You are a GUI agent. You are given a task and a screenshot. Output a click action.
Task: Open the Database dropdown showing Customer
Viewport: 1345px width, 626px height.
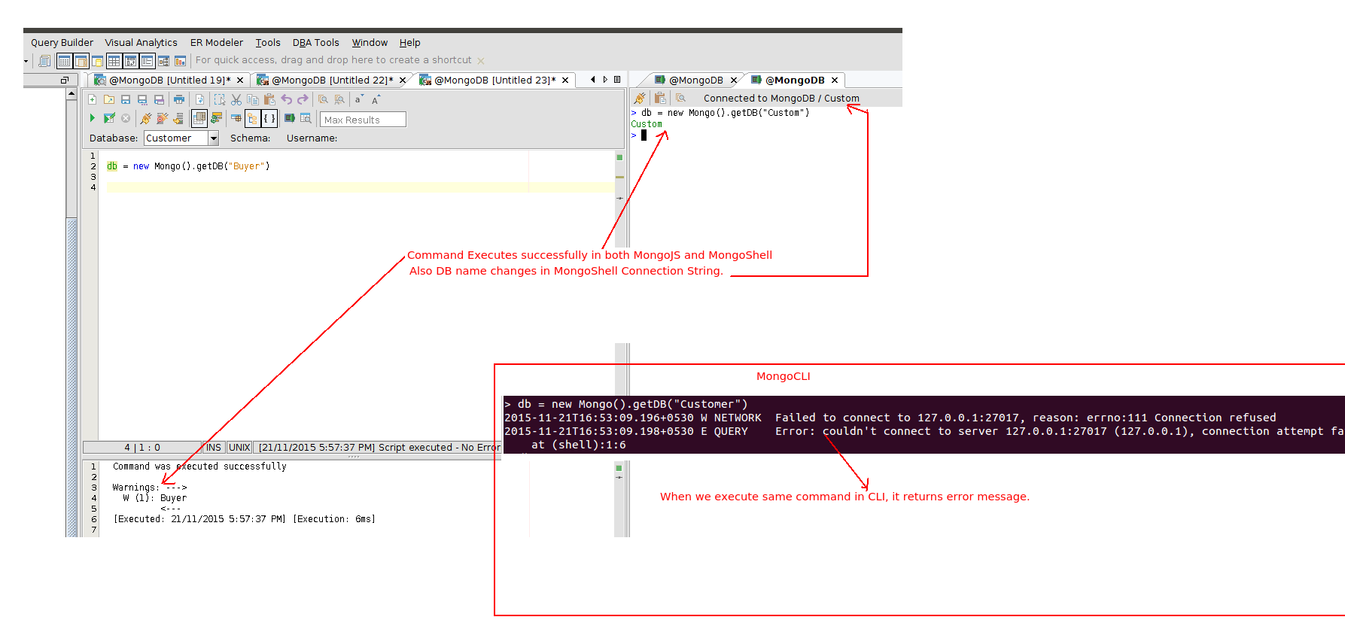pos(214,138)
